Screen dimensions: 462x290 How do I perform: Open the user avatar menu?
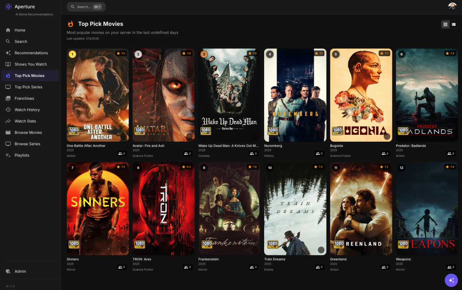click(452, 7)
